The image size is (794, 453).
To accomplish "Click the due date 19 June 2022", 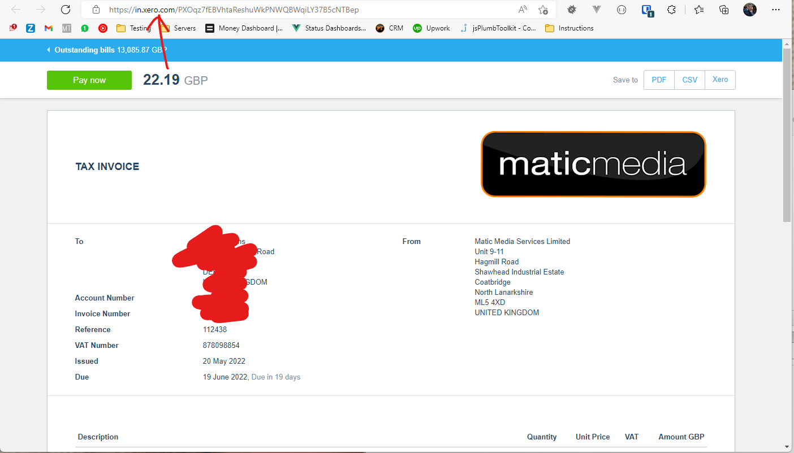I will (225, 377).
